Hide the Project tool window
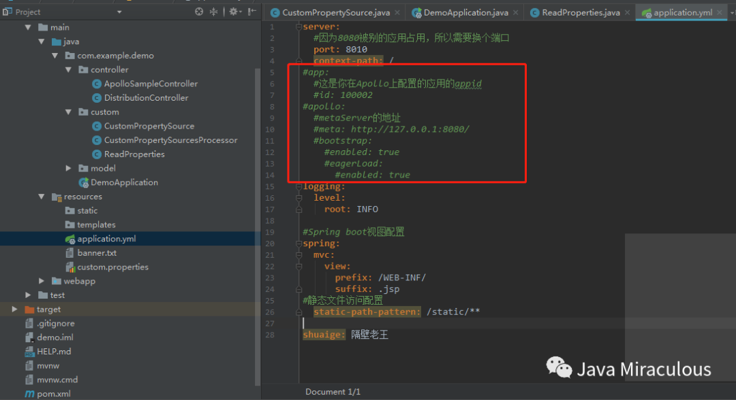 (x=252, y=12)
